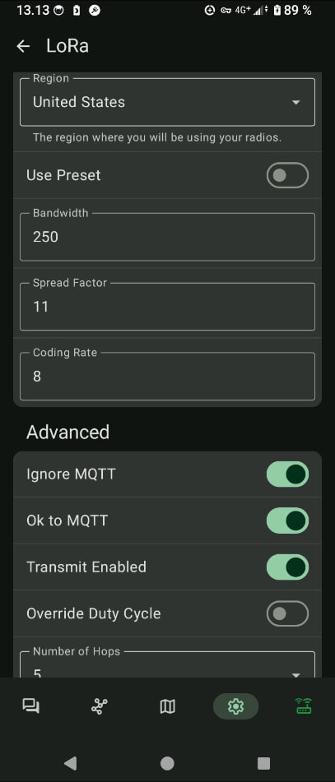This screenshot has width=335, height=782.
Task: Enable Override Duty Cycle switch
Action: (287, 613)
